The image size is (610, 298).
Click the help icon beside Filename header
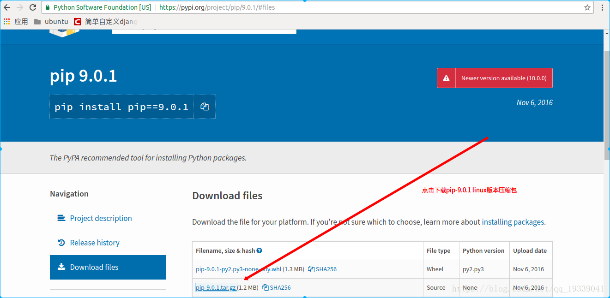pyautogui.click(x=260, y=250)
